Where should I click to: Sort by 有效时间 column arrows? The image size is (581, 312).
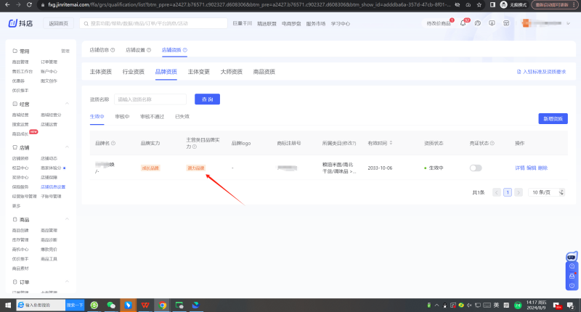click(391, 143)
